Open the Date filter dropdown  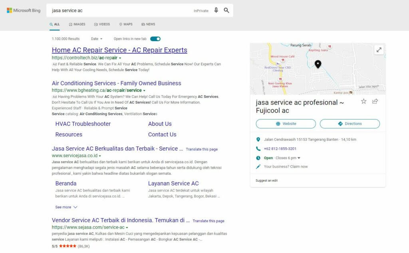click(x=97, y=39)
